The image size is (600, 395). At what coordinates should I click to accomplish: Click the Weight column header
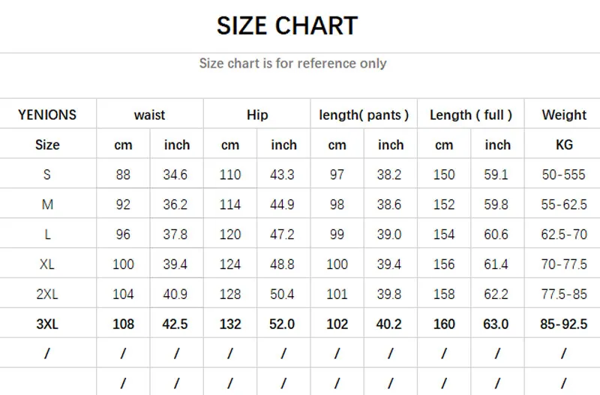(564, 115)
